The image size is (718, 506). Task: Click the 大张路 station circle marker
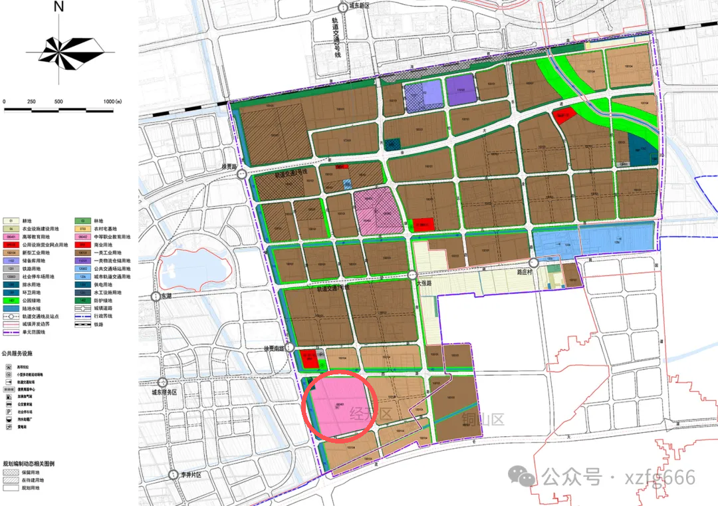click(x=412, y=275)
